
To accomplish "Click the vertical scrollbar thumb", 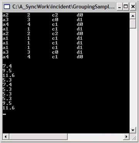I will click(133, 24).
